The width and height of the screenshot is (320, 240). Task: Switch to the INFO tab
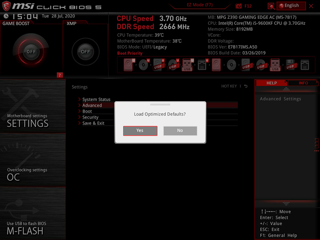tap(303, 83)
